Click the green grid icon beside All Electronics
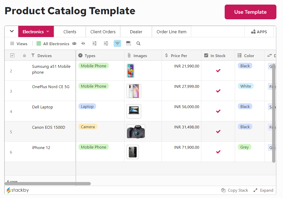This screenshot has height=198, width=283. (39, 43)
